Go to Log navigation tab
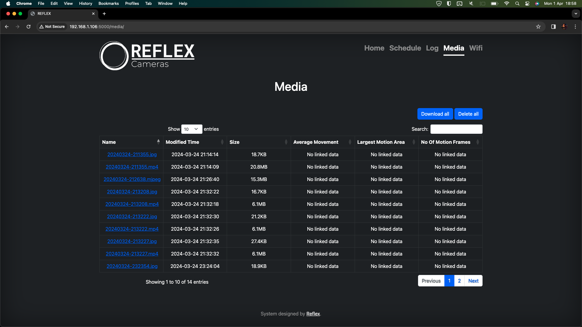The height and width of the screenshot is (327, 582). (x=432, y=48)
